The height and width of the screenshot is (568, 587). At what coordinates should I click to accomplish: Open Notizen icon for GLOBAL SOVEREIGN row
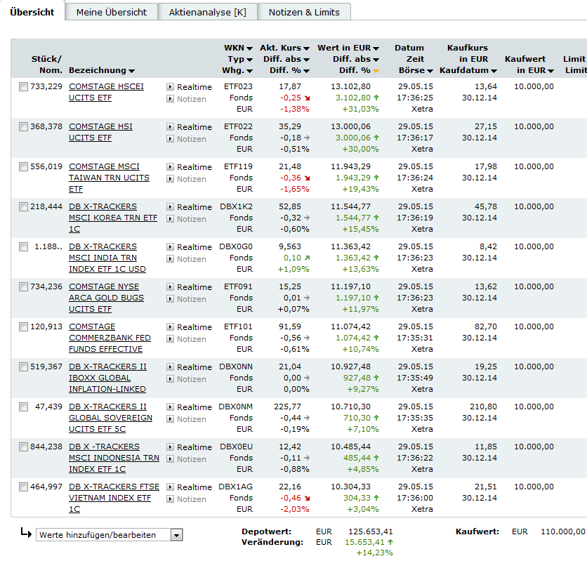170,419
